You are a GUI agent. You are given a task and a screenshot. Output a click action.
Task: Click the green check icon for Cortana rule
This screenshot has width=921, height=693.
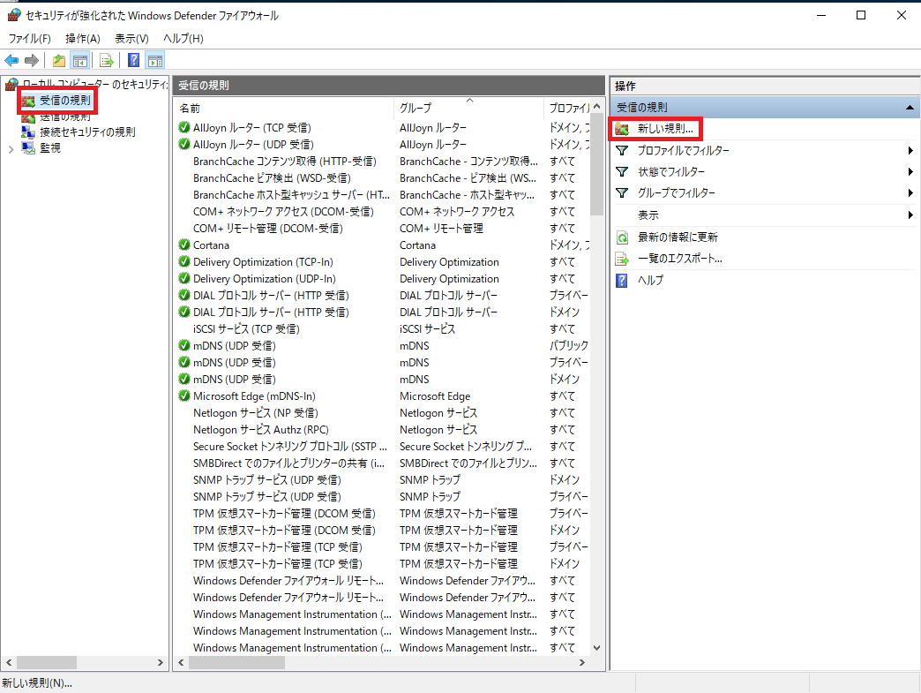click(x=184, y=245)
